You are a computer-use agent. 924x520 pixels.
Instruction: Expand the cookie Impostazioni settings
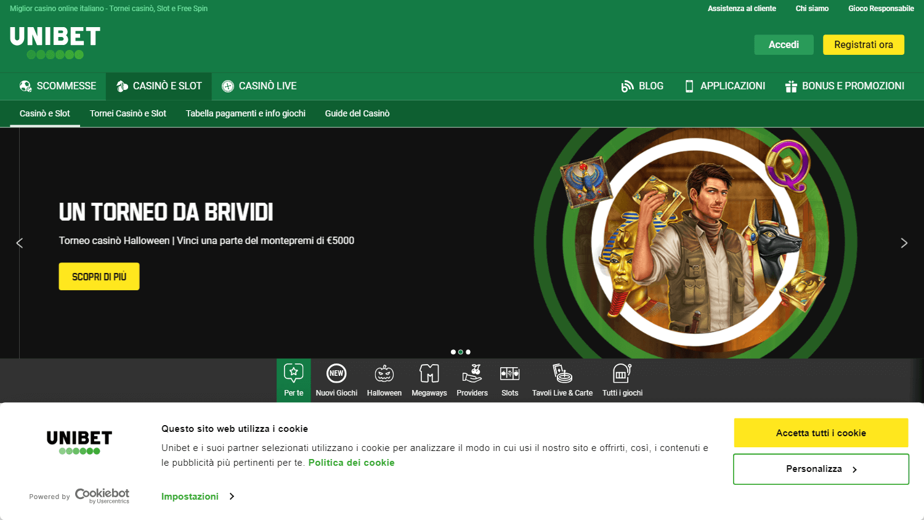coord(198,497)
